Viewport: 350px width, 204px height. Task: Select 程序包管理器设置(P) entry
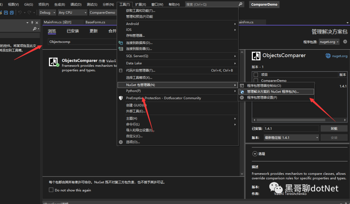(x=276, y=97)
